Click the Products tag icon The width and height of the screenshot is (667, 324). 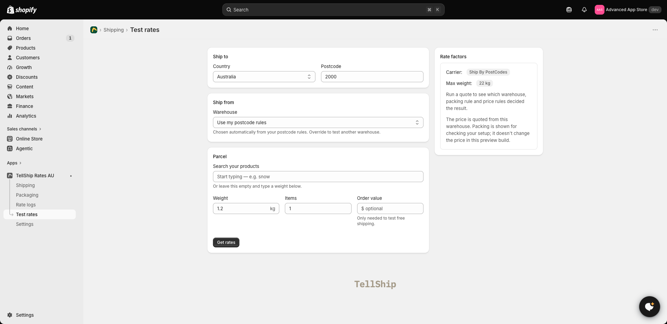point(10,48)
